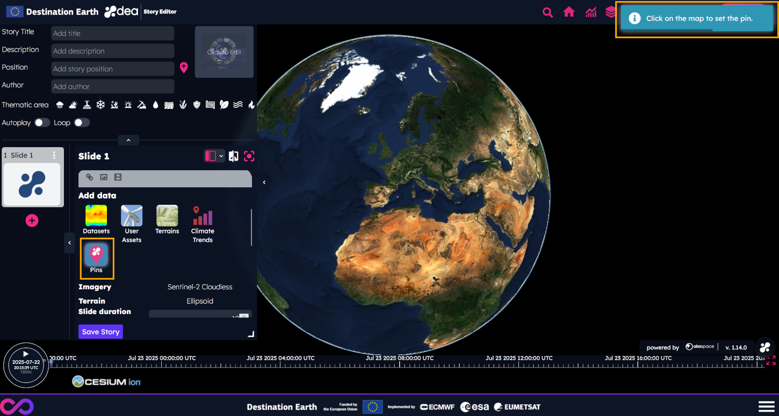
Task: Click the pink focus camera view icon
Action: (249, 156)
